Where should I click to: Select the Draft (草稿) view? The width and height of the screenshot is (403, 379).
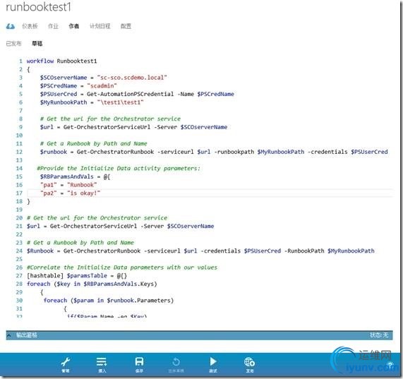coord(37,44)
